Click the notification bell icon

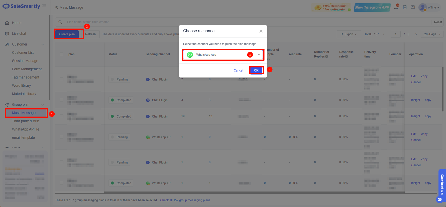[x=396, y=7]
